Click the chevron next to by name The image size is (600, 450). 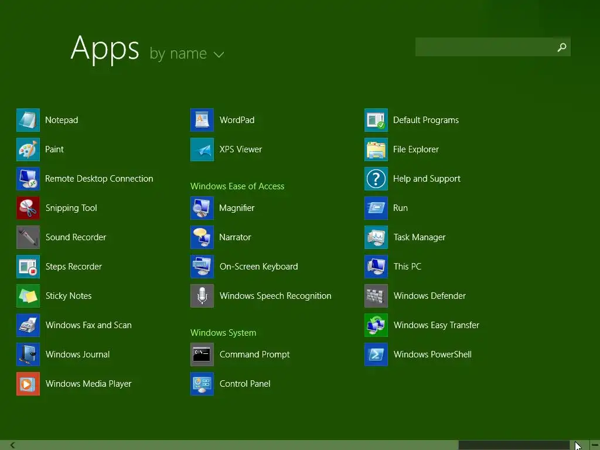coord(219,54)
